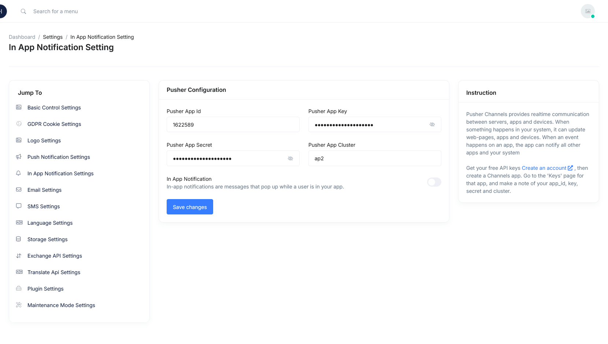Image resolution: width=608 pixels, height=344 pixels.
Task: Click the In App Notification bell icon
Action: tap(19, 173)
